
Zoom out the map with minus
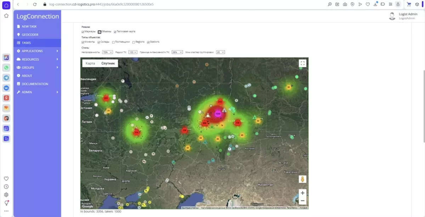[x=302, y=201]
